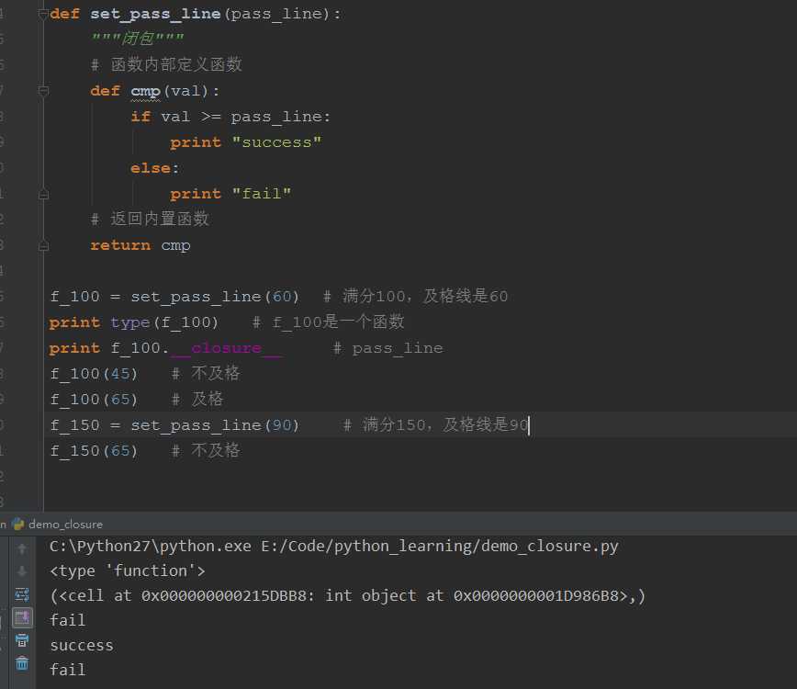The image size is (797, 689).
Task: Click the set_pass_line function name in def line
Action: (155, 14)
